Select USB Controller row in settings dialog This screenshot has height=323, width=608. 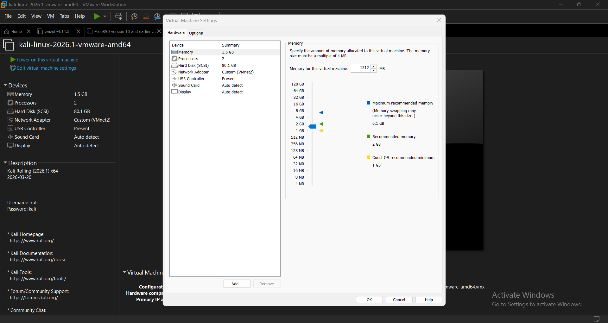(225, 79)
